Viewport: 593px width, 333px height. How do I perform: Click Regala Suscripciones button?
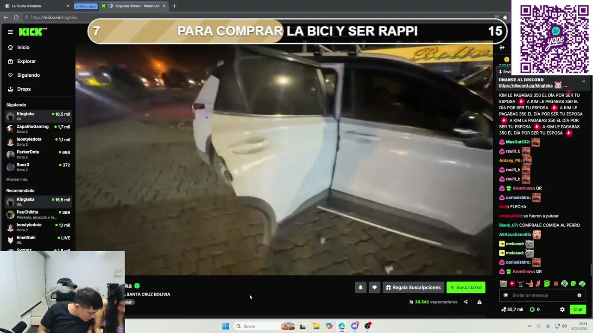tap(413, 287)
